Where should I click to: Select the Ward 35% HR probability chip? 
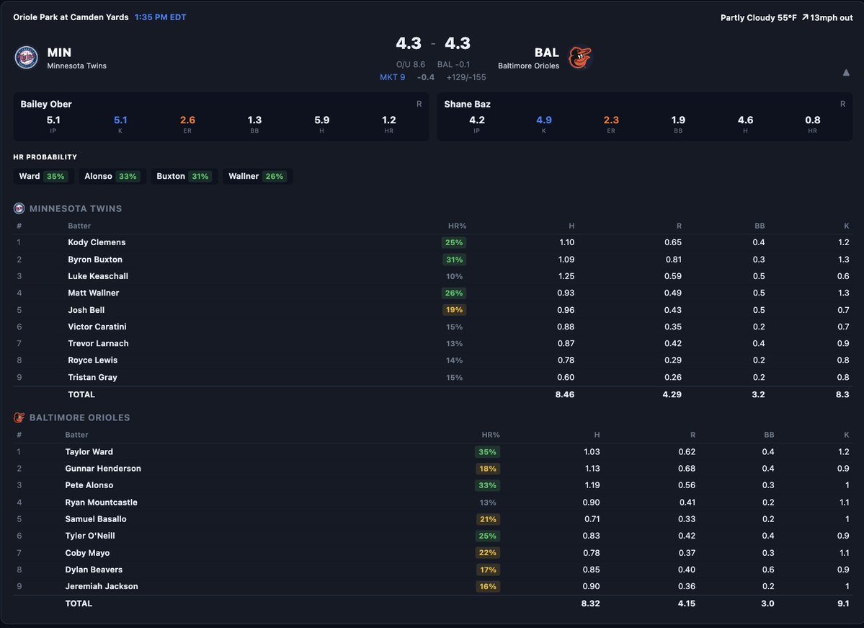(x=42, y=177)
